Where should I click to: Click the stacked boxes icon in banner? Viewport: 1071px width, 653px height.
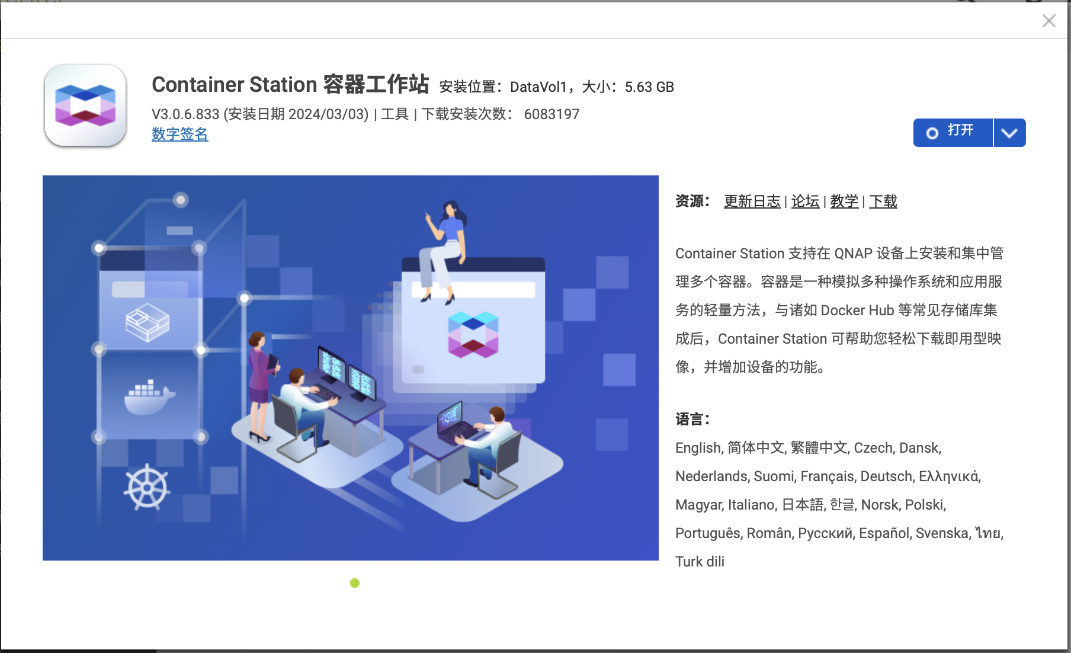147,322
